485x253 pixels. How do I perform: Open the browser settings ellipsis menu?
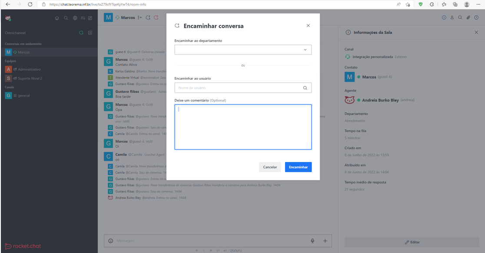[478, 4]
